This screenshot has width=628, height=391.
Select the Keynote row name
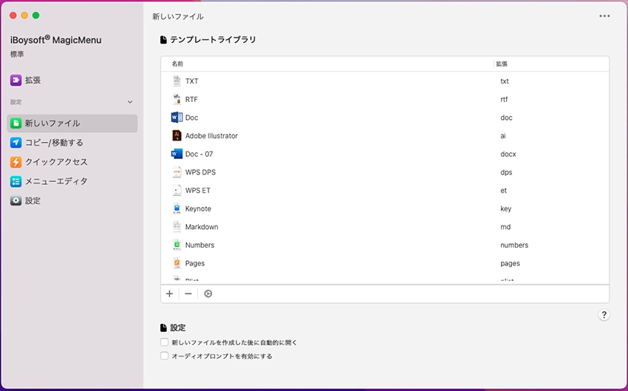[198, 208]
